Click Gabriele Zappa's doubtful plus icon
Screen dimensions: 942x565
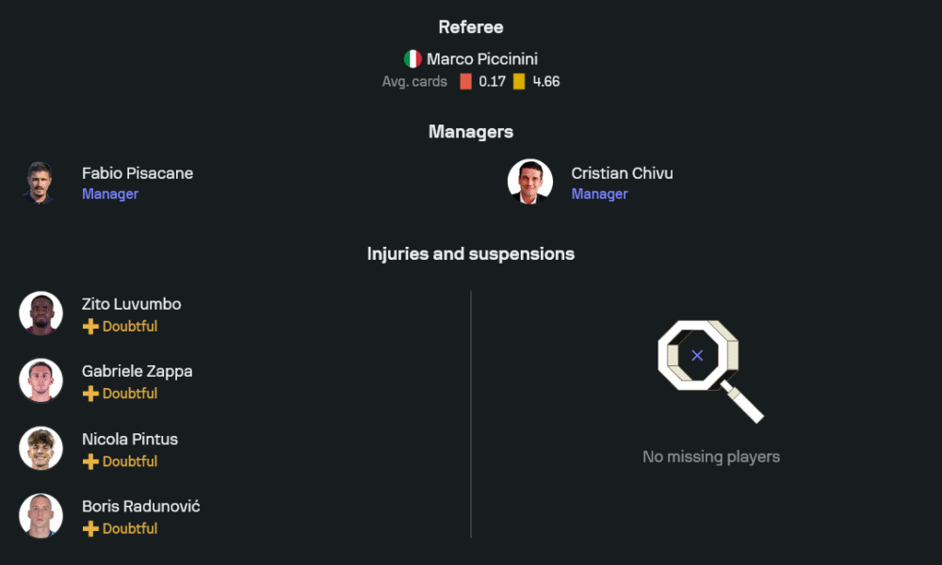click(x=90, y=394)
